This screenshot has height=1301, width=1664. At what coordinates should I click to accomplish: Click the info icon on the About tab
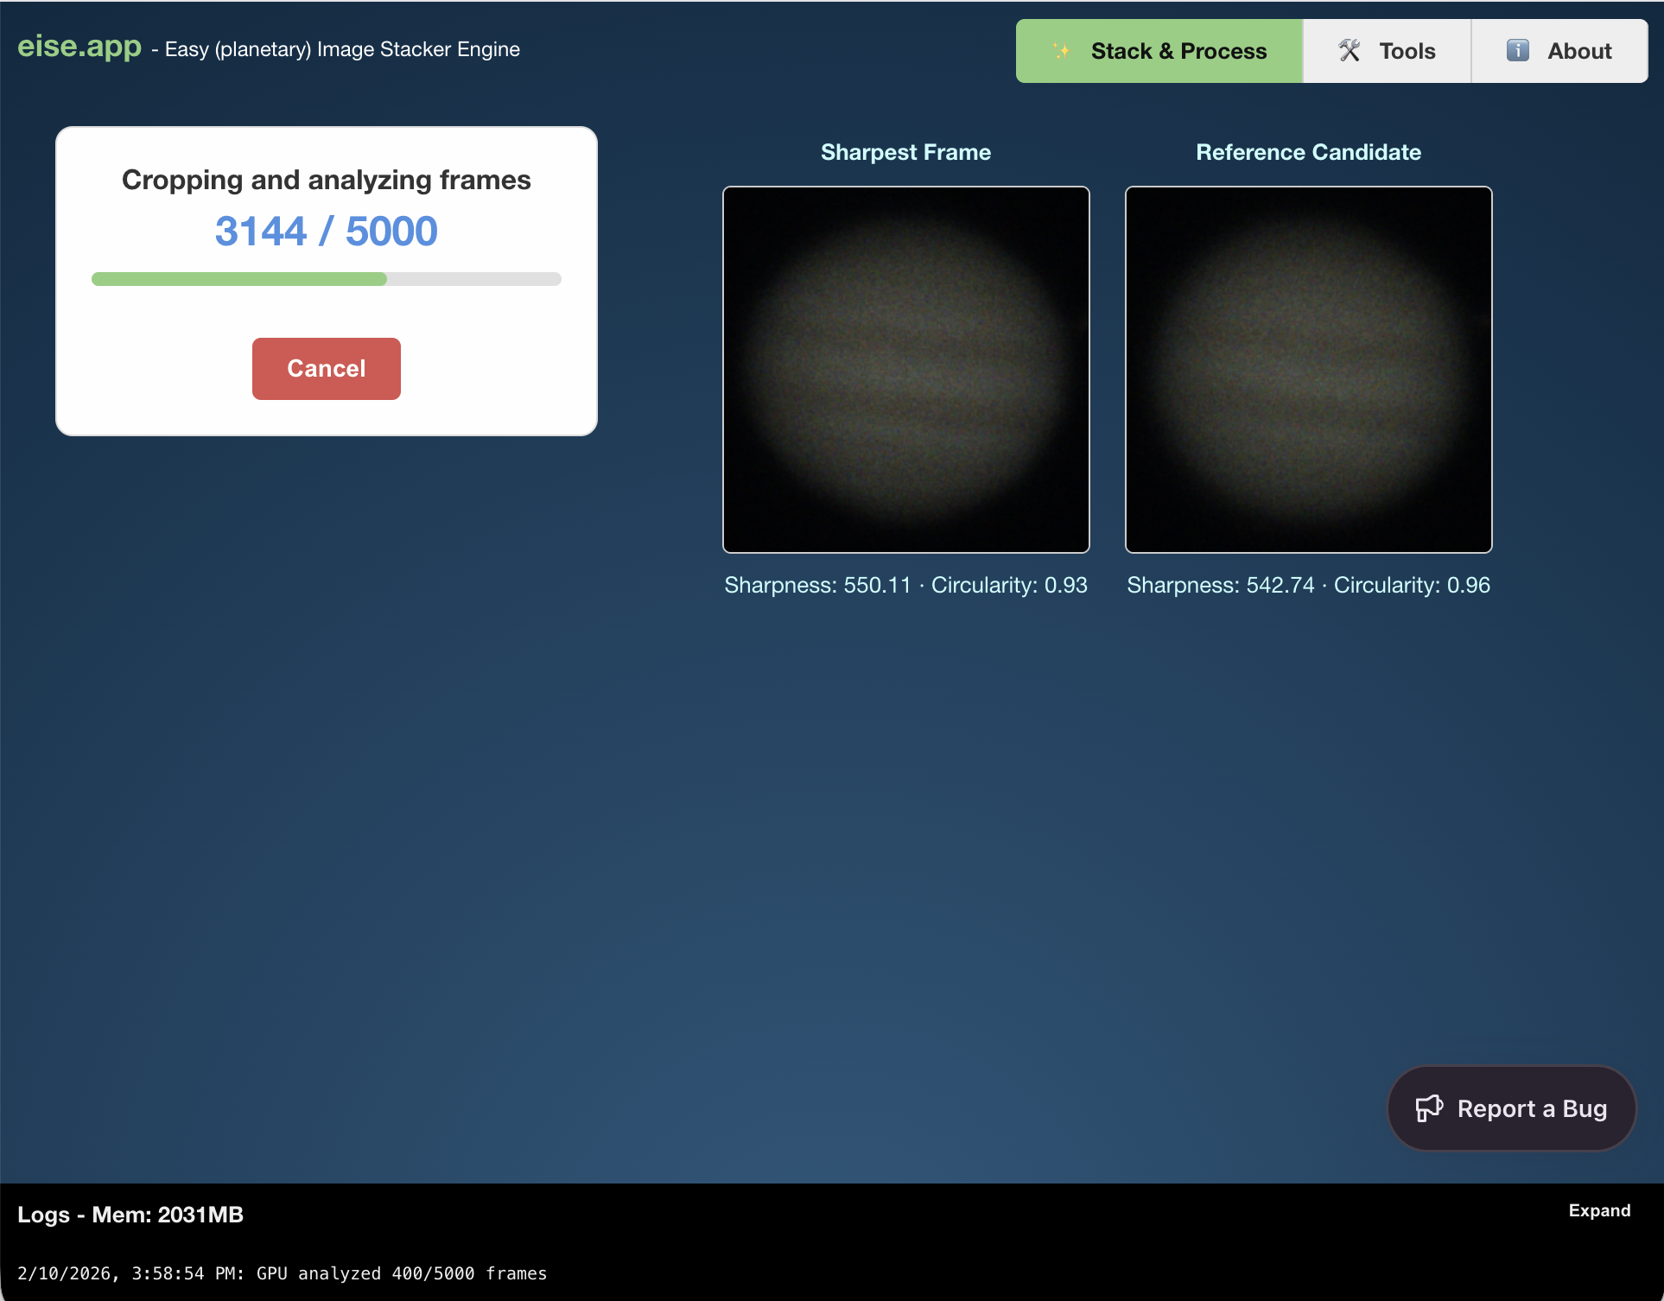pos(1516,50)
